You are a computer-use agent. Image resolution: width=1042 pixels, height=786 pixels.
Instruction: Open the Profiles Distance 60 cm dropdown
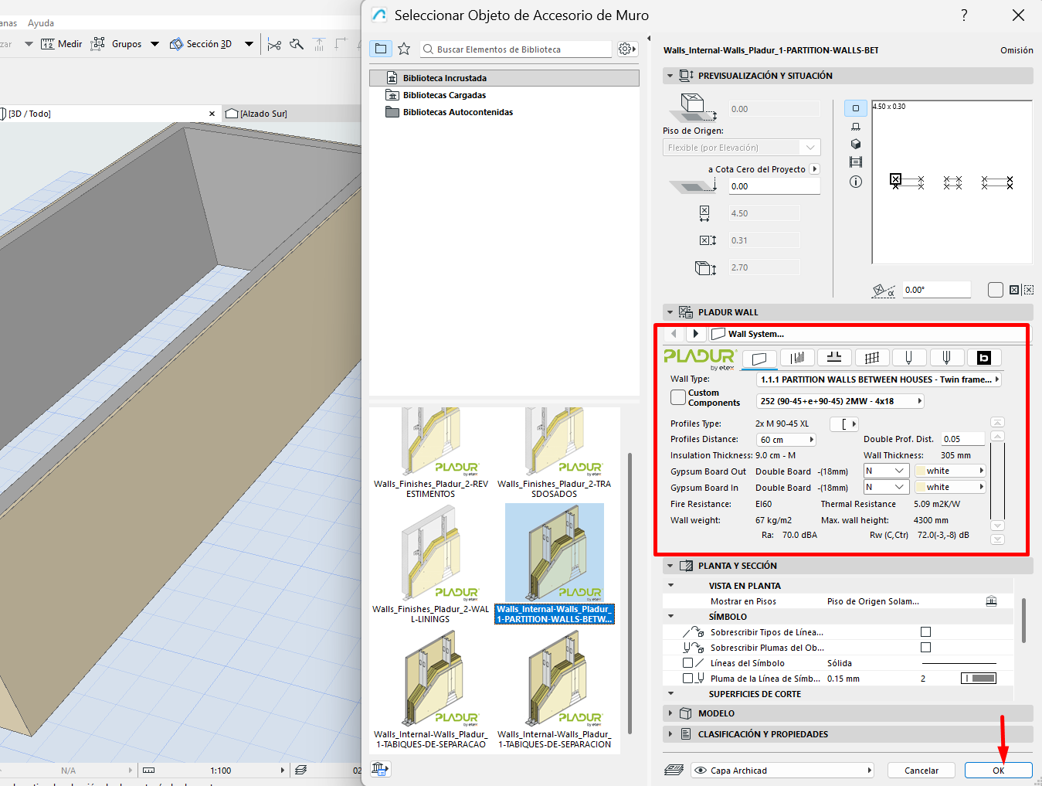(786, 440)
